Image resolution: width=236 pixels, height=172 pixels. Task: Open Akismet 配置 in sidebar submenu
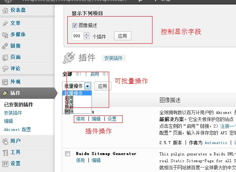[x=17, y=129]
